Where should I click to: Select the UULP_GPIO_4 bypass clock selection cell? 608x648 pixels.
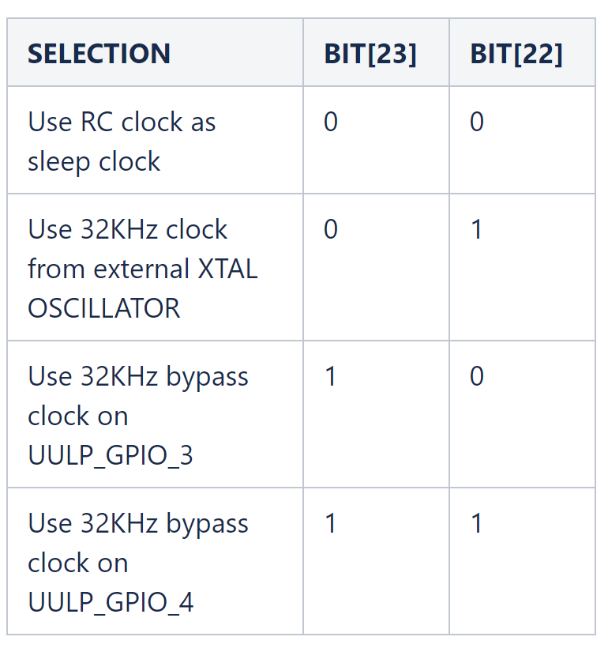[138, 563]
